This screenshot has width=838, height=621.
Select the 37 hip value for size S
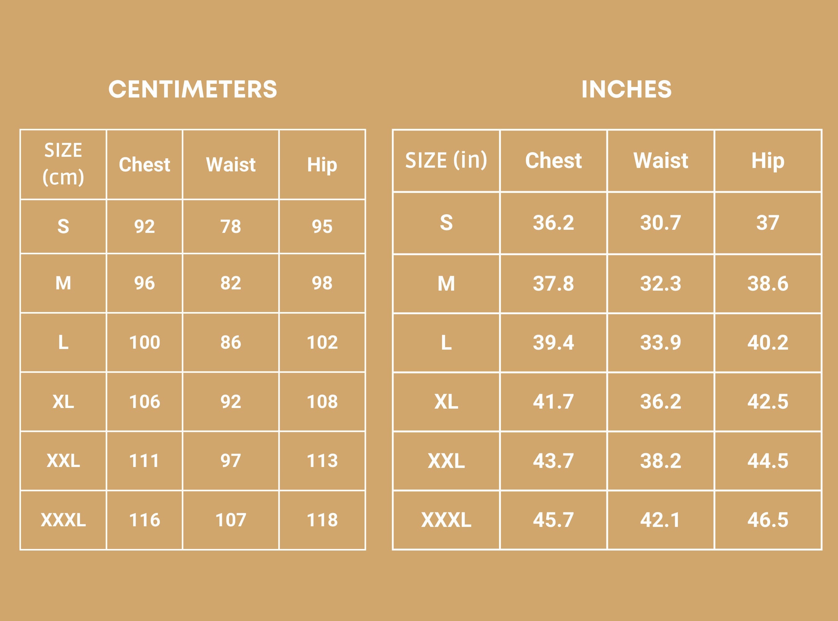tap(767, 223)
